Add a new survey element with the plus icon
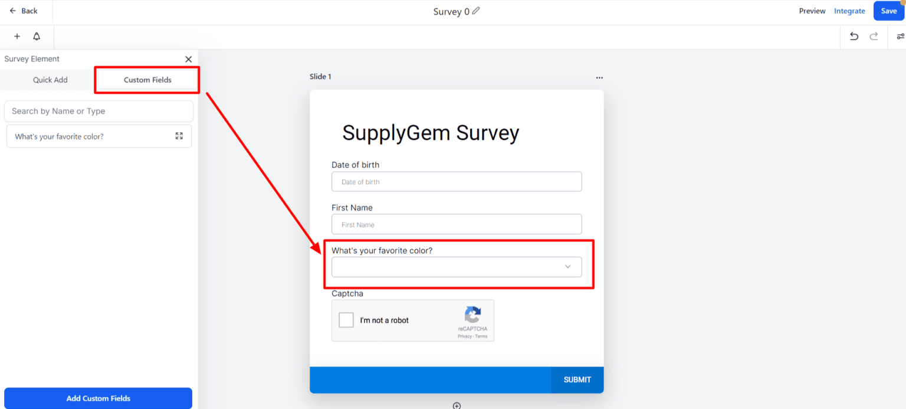906x409 pixels. (17, 37)
